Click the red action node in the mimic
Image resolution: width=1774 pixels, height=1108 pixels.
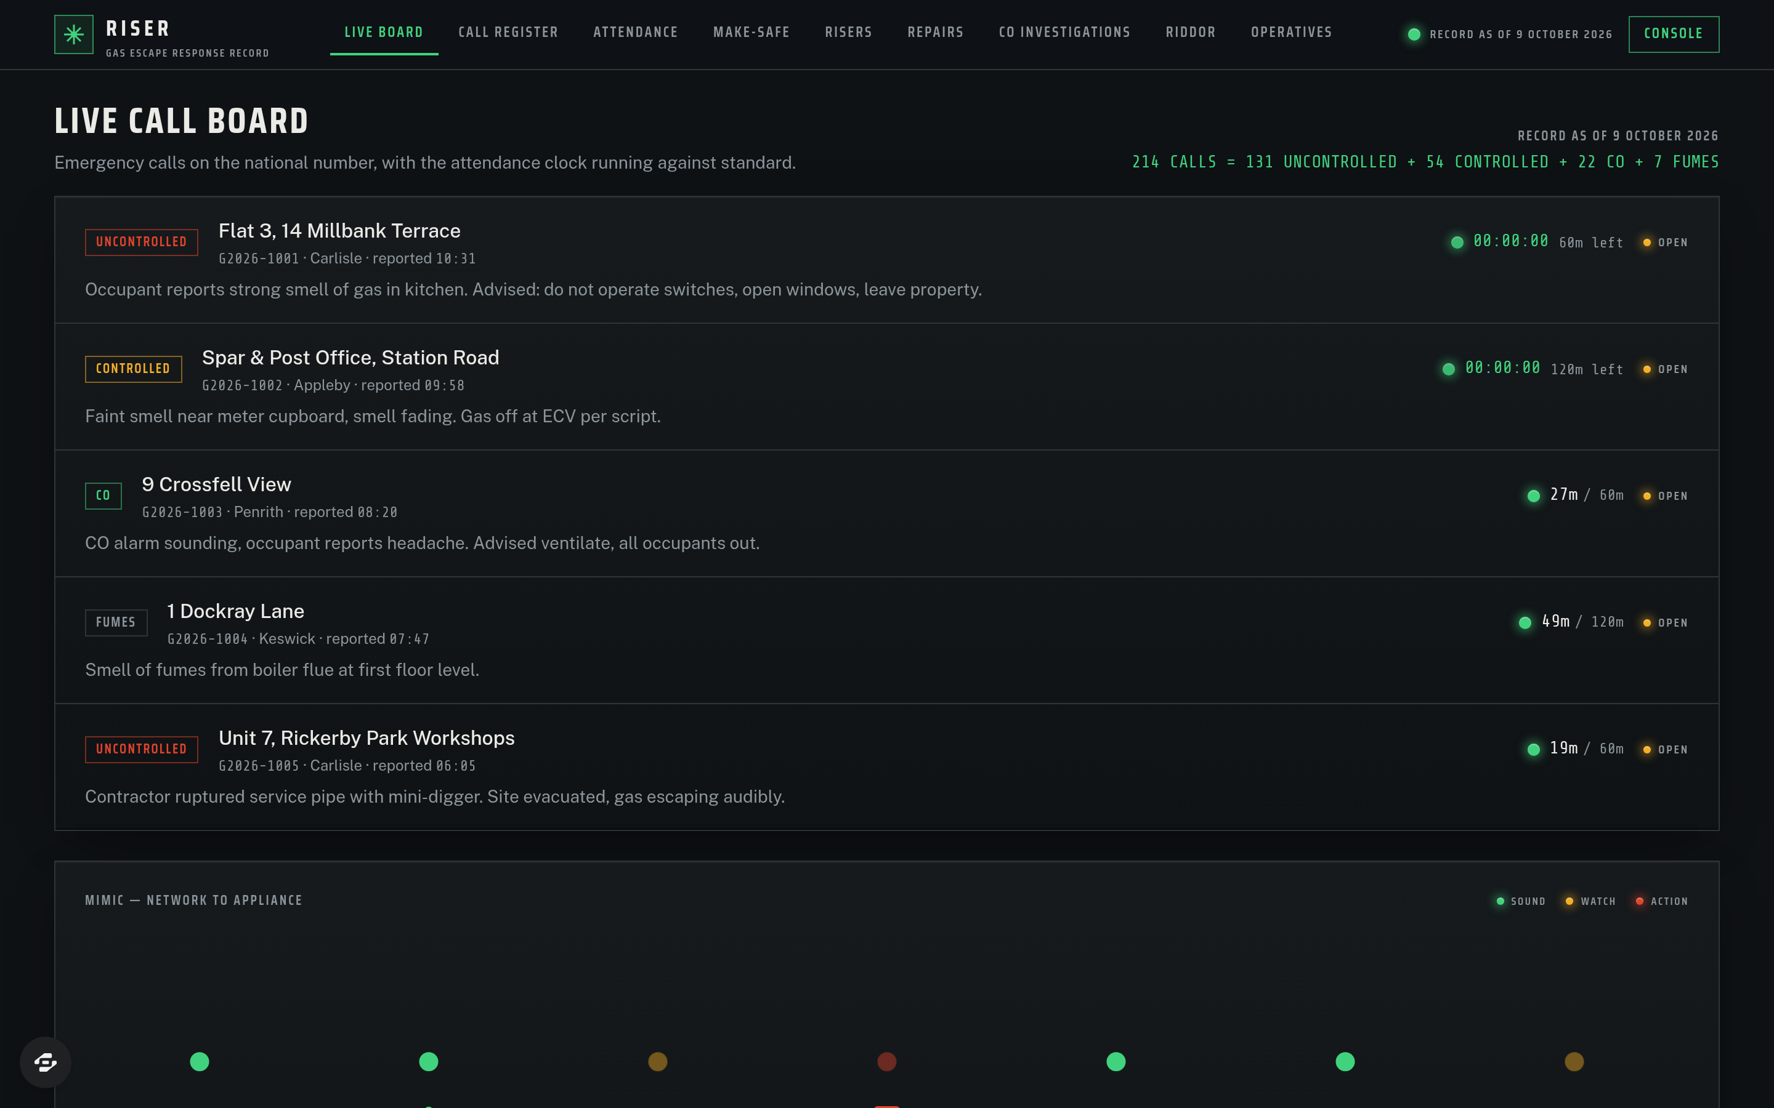coord(887,1062)
